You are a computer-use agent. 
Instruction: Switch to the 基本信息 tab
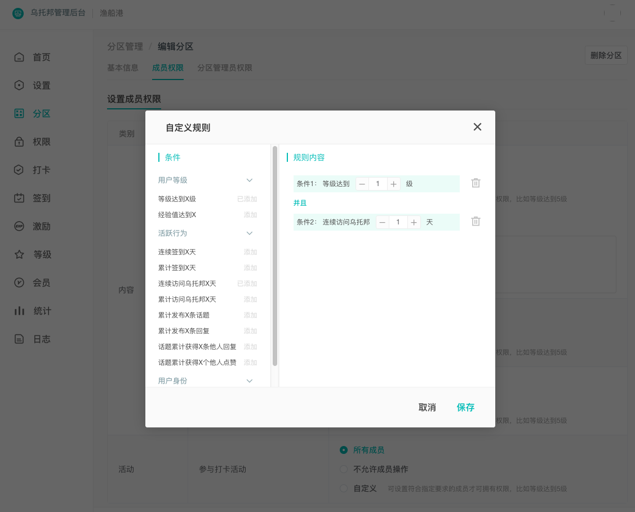pyautogui.click(x=123, y=68)
